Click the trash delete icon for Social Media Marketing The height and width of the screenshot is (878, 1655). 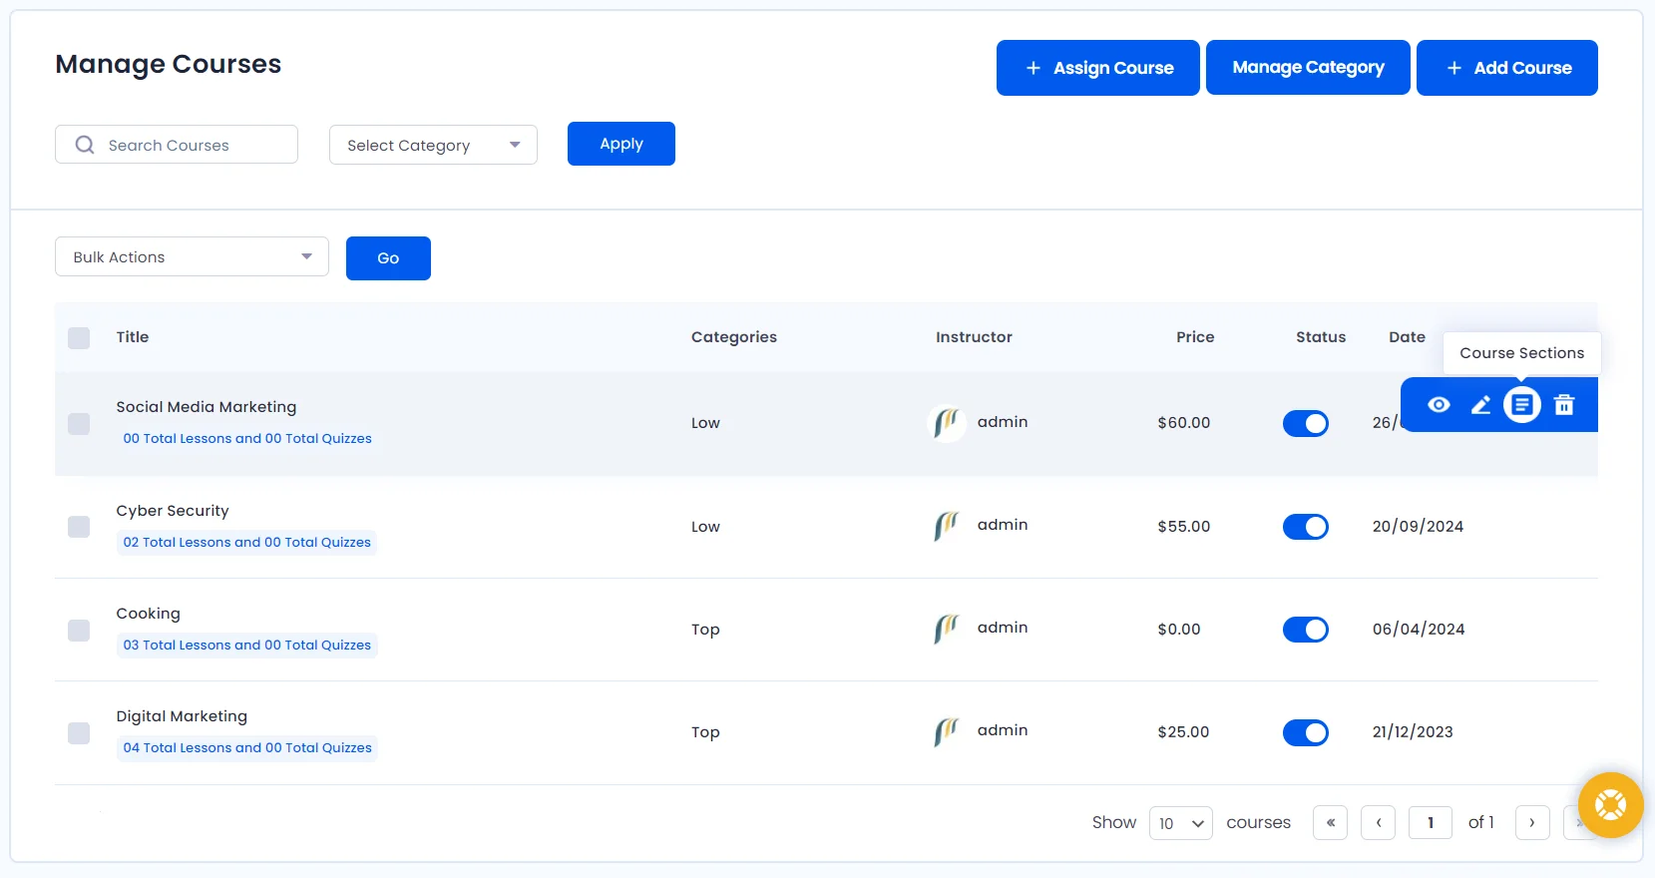tap(1564, 405)
